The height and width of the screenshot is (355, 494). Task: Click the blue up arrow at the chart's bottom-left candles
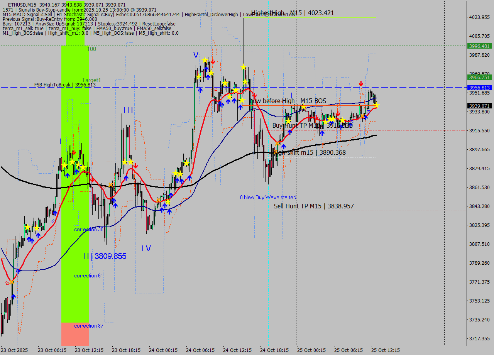[13, 296]
